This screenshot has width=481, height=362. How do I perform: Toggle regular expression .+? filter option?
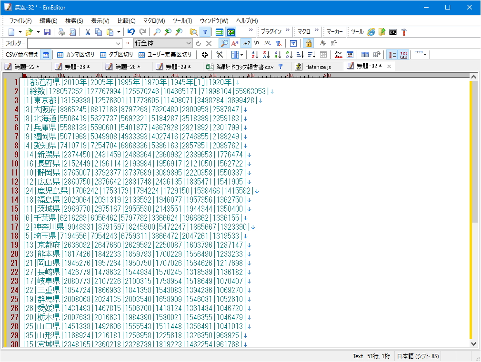(x=246, y=43)
